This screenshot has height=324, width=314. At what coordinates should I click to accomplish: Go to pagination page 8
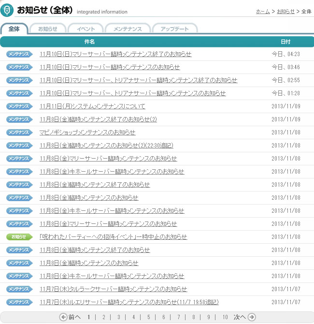[x=194, y=317]
